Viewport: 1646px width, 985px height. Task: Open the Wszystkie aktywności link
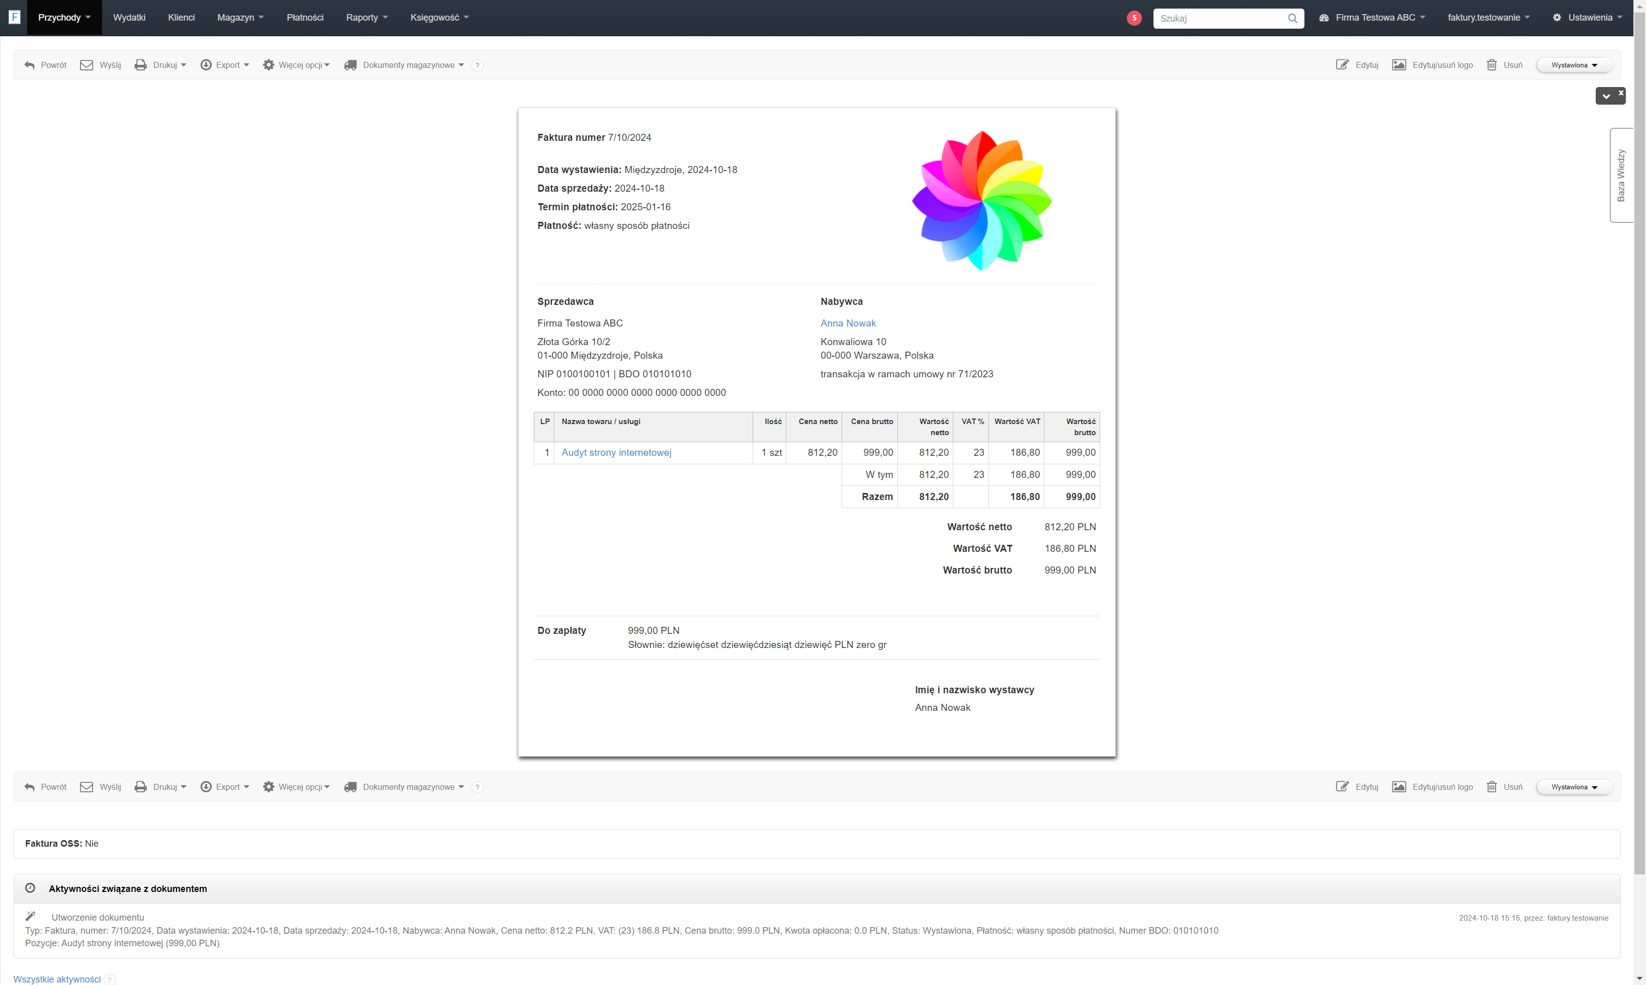pyautogui.click(x=57, y=979)
